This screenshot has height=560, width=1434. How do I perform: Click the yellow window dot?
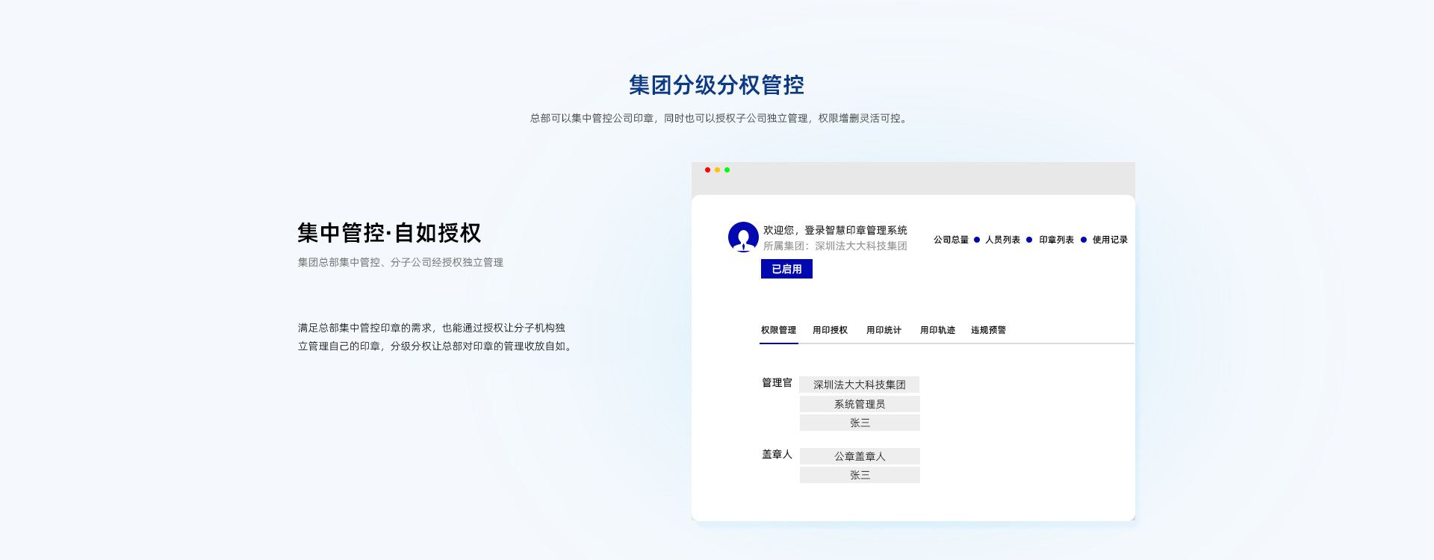click(717, 170)
